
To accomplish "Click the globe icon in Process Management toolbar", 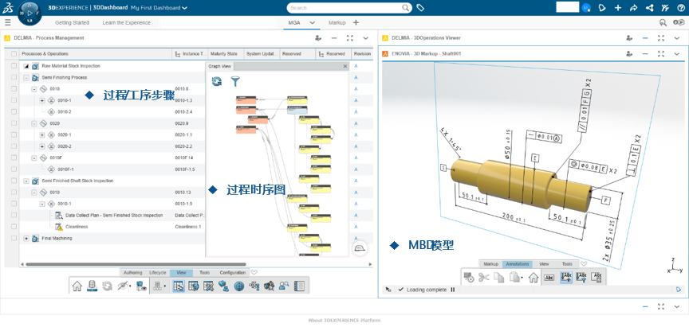I will click(x=239, y=286).
